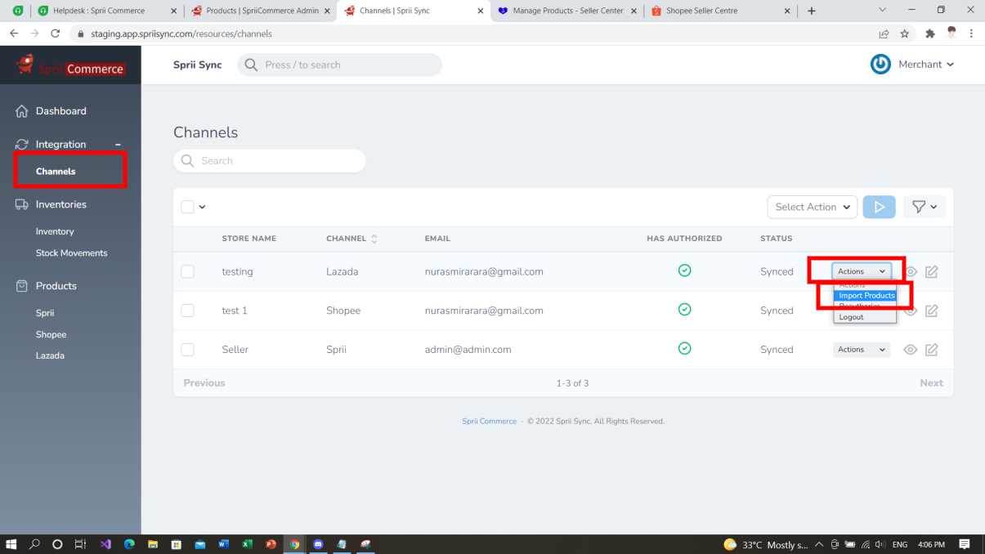Open the Select Action dropdown
985x554 pixels.
[x=813, y=207]
